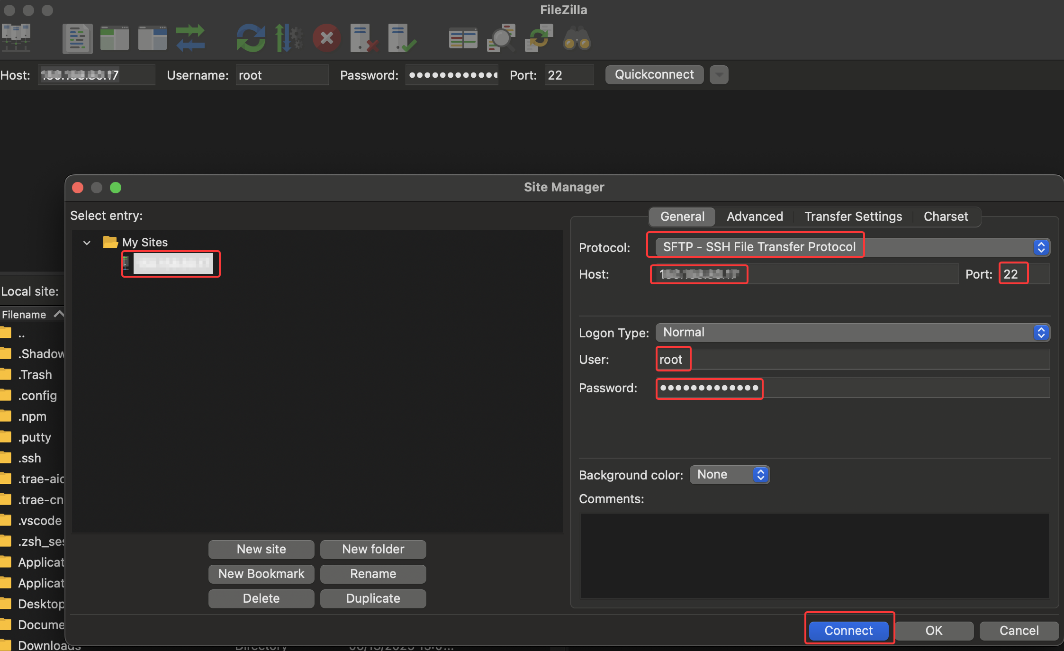1064x651 pixels.
Task: Select the .config folder in local list
Action: pyautogui.click(x=32, y=395)
